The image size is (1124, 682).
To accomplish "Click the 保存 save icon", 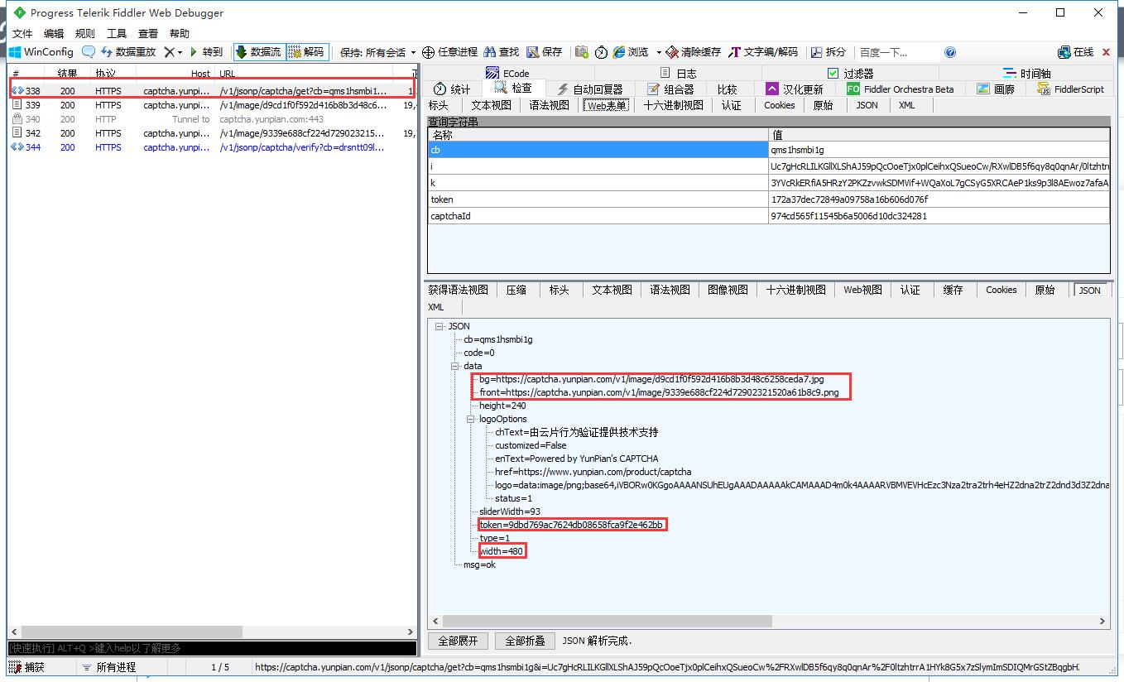I will tap(545, 52).
